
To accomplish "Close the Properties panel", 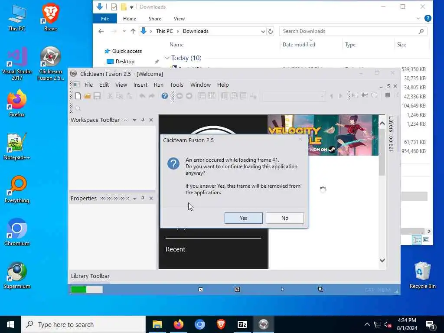I will pyautogui.click(x=151, y=198).
